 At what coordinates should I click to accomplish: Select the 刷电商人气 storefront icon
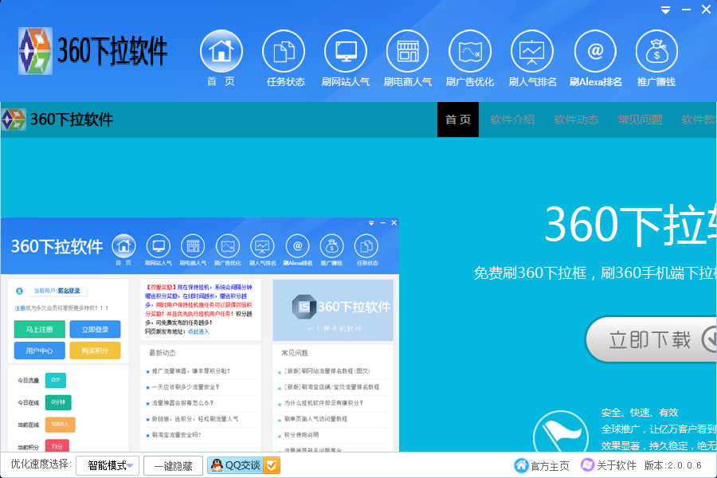(408, 50)
